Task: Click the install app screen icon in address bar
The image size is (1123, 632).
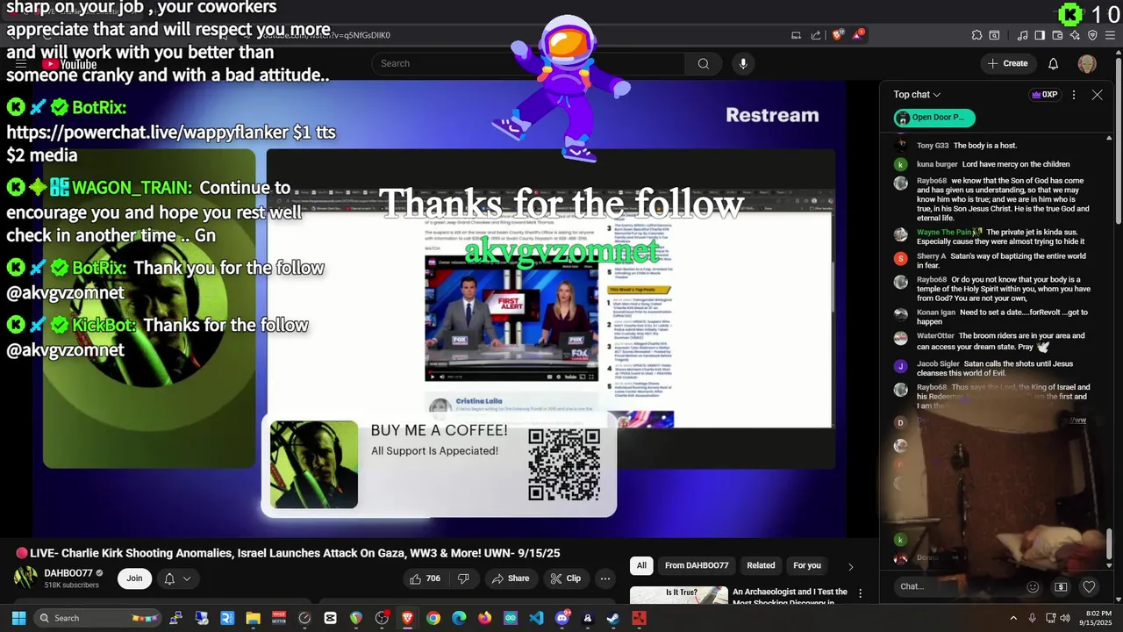Action: (796, 35)
